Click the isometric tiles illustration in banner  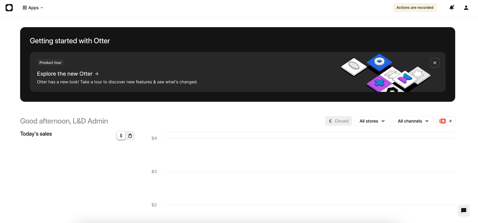click(385, 73)
